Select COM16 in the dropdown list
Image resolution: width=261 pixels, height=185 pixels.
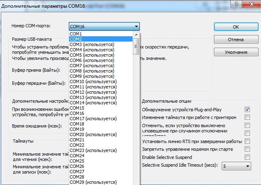(x=101, y=113)
